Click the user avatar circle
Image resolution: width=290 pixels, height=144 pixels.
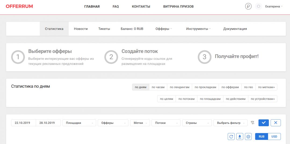pos(259,6)
